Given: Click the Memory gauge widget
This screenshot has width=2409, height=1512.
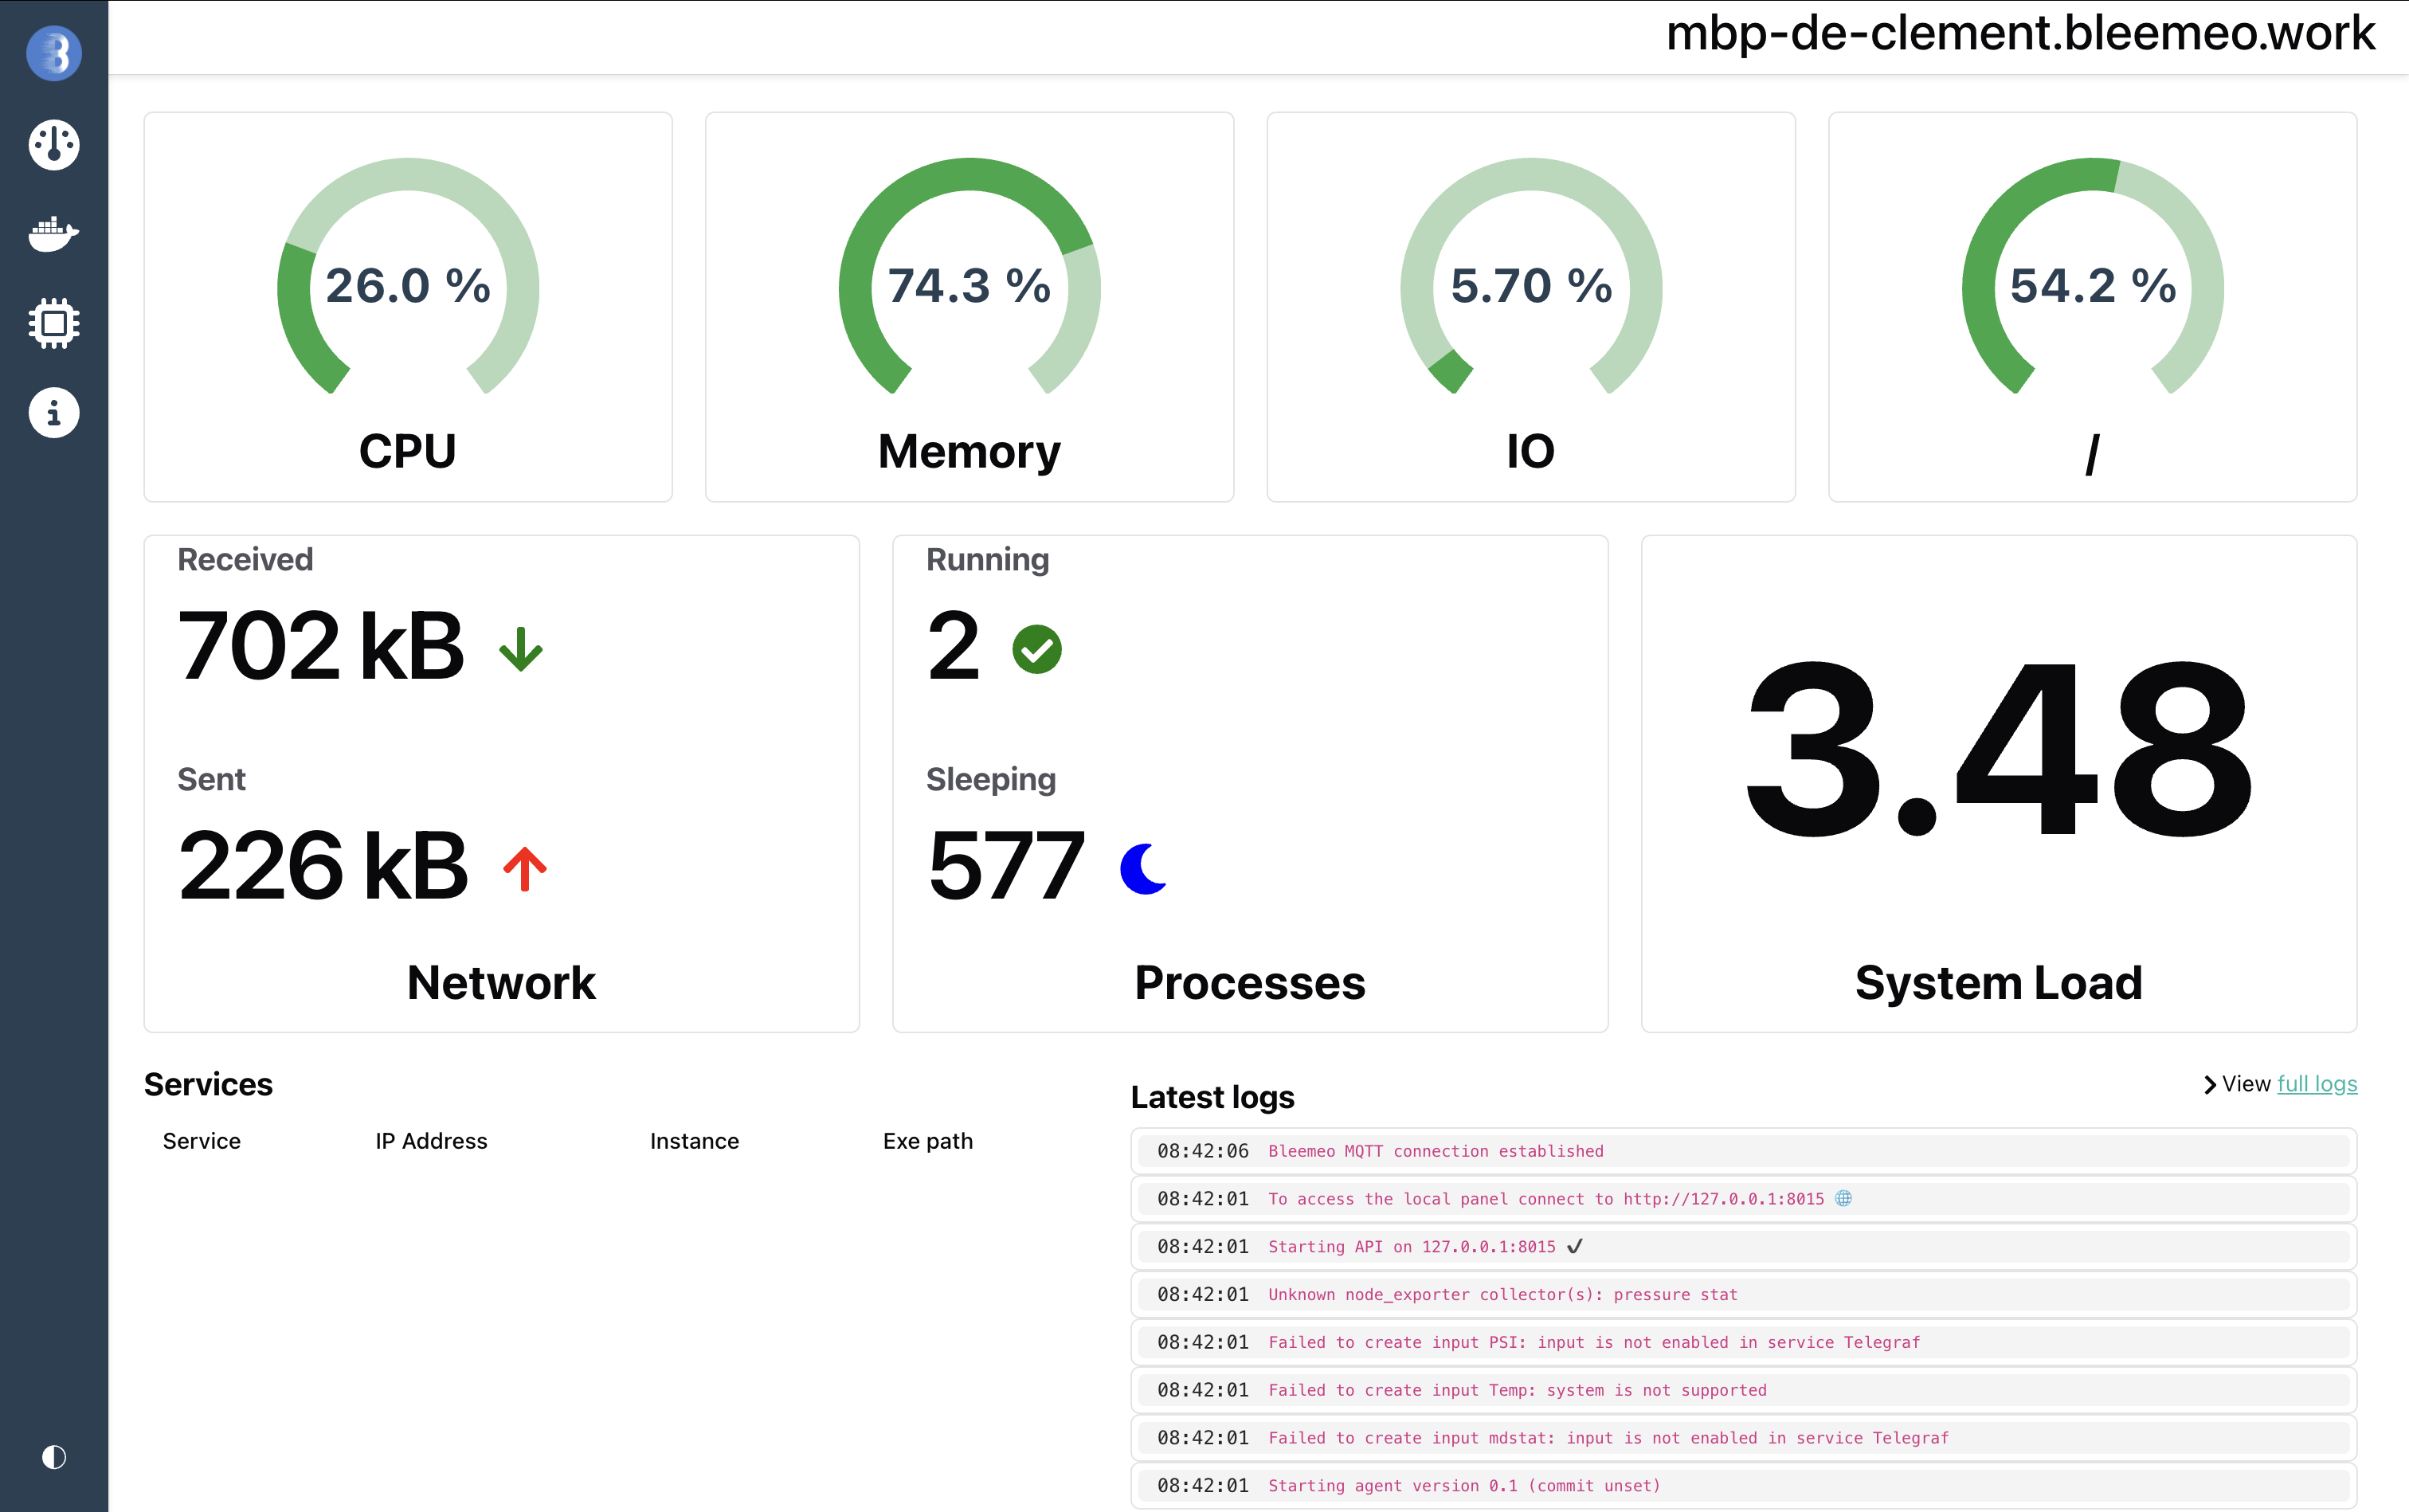Looking at the screenshot, I should 969,306.
